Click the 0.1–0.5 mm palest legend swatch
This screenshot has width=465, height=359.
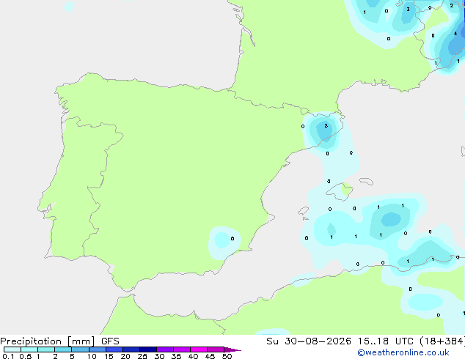pos(12,349)
